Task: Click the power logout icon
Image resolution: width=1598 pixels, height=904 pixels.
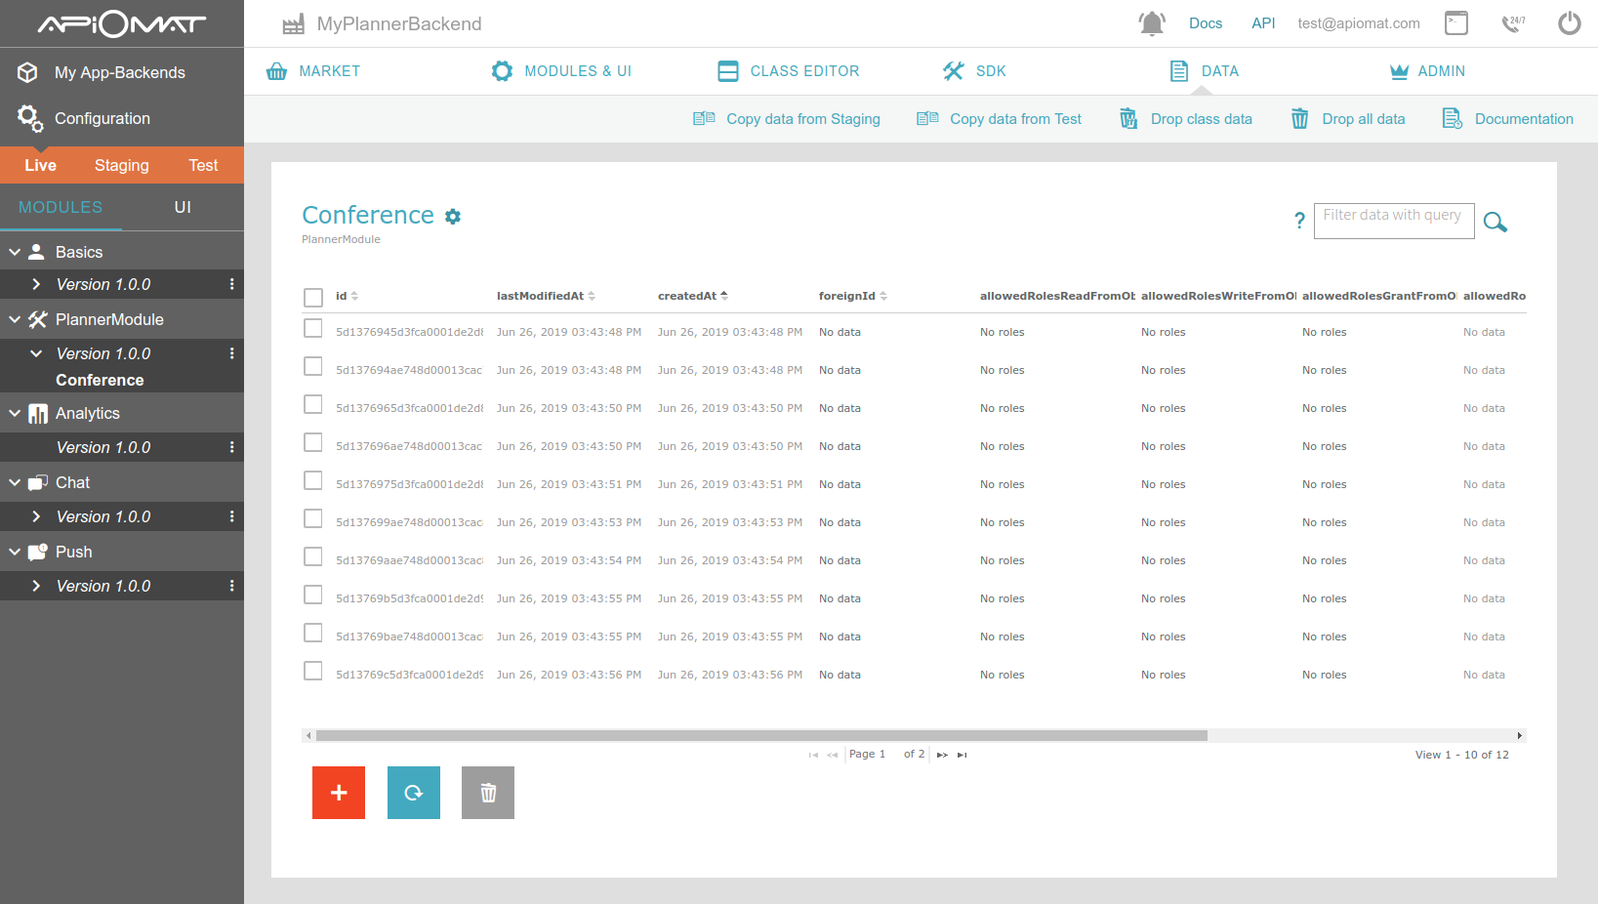Action: (1569, 23)
